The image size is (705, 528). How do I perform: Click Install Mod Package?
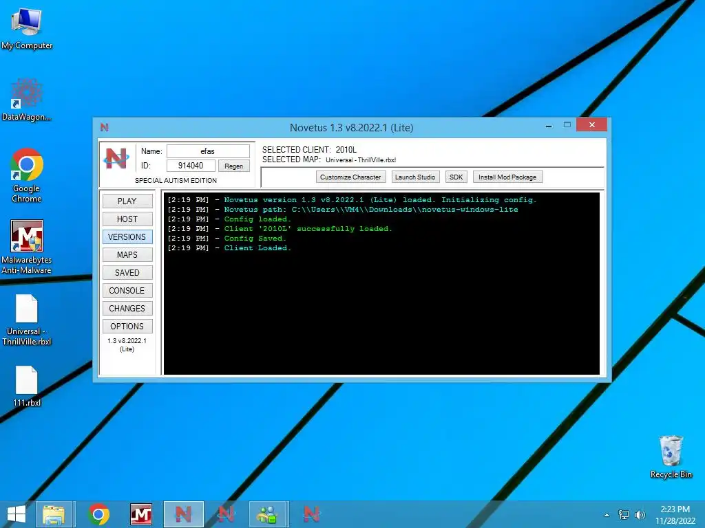coord(507,177)
